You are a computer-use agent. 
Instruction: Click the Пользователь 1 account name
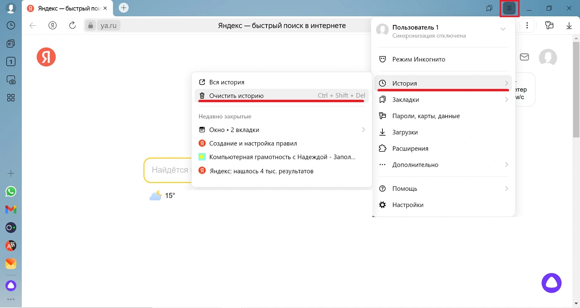415,28
